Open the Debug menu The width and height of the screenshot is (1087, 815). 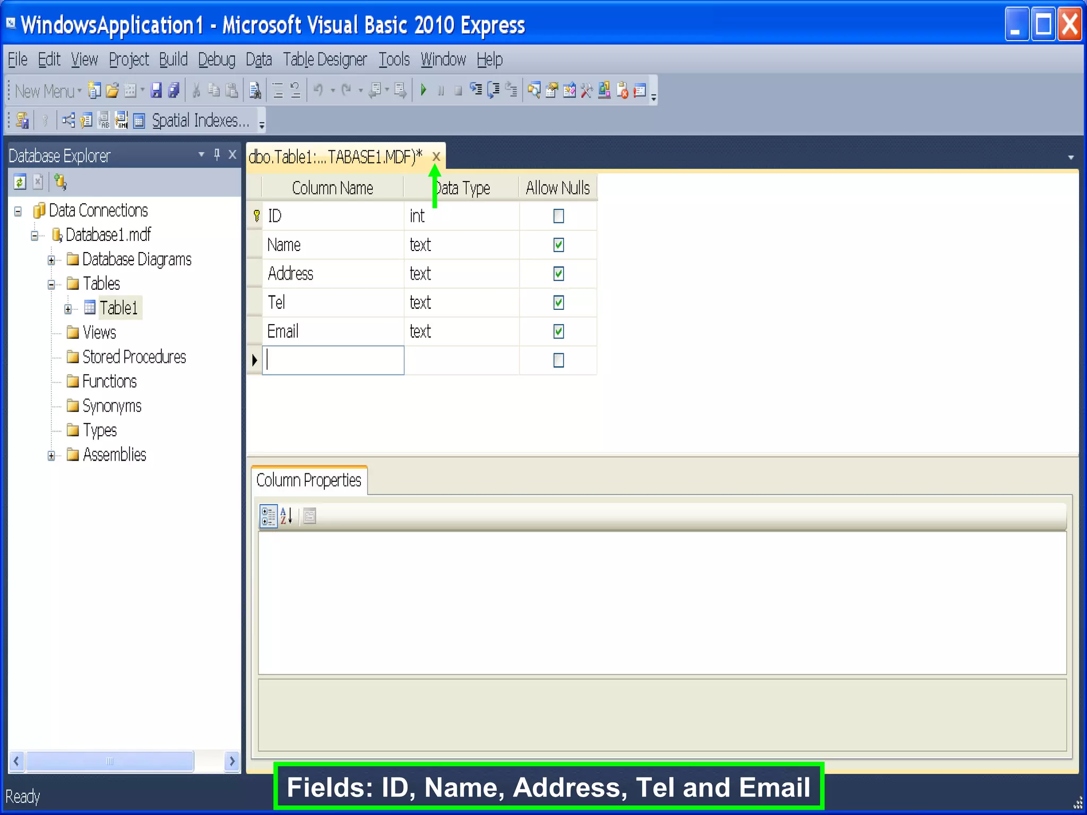[216, 59]
